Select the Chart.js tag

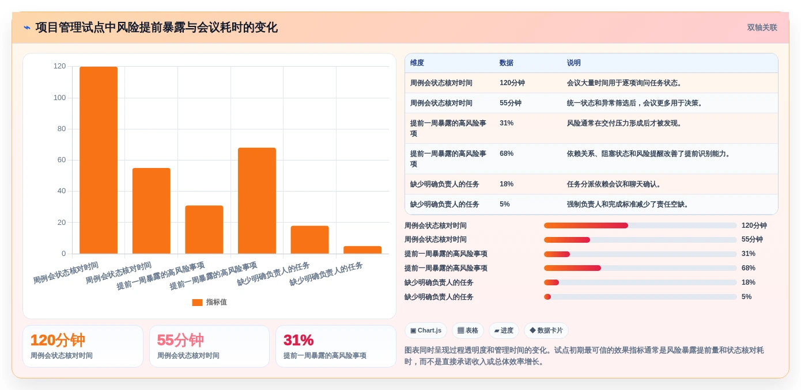coord(426,331)
